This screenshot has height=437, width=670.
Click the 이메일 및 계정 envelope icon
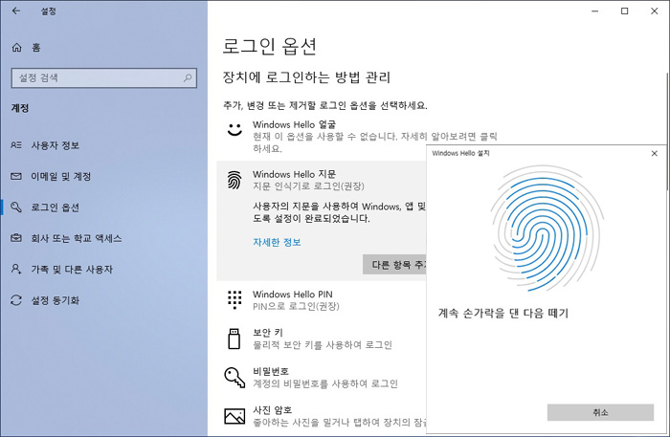coord(16,176)
